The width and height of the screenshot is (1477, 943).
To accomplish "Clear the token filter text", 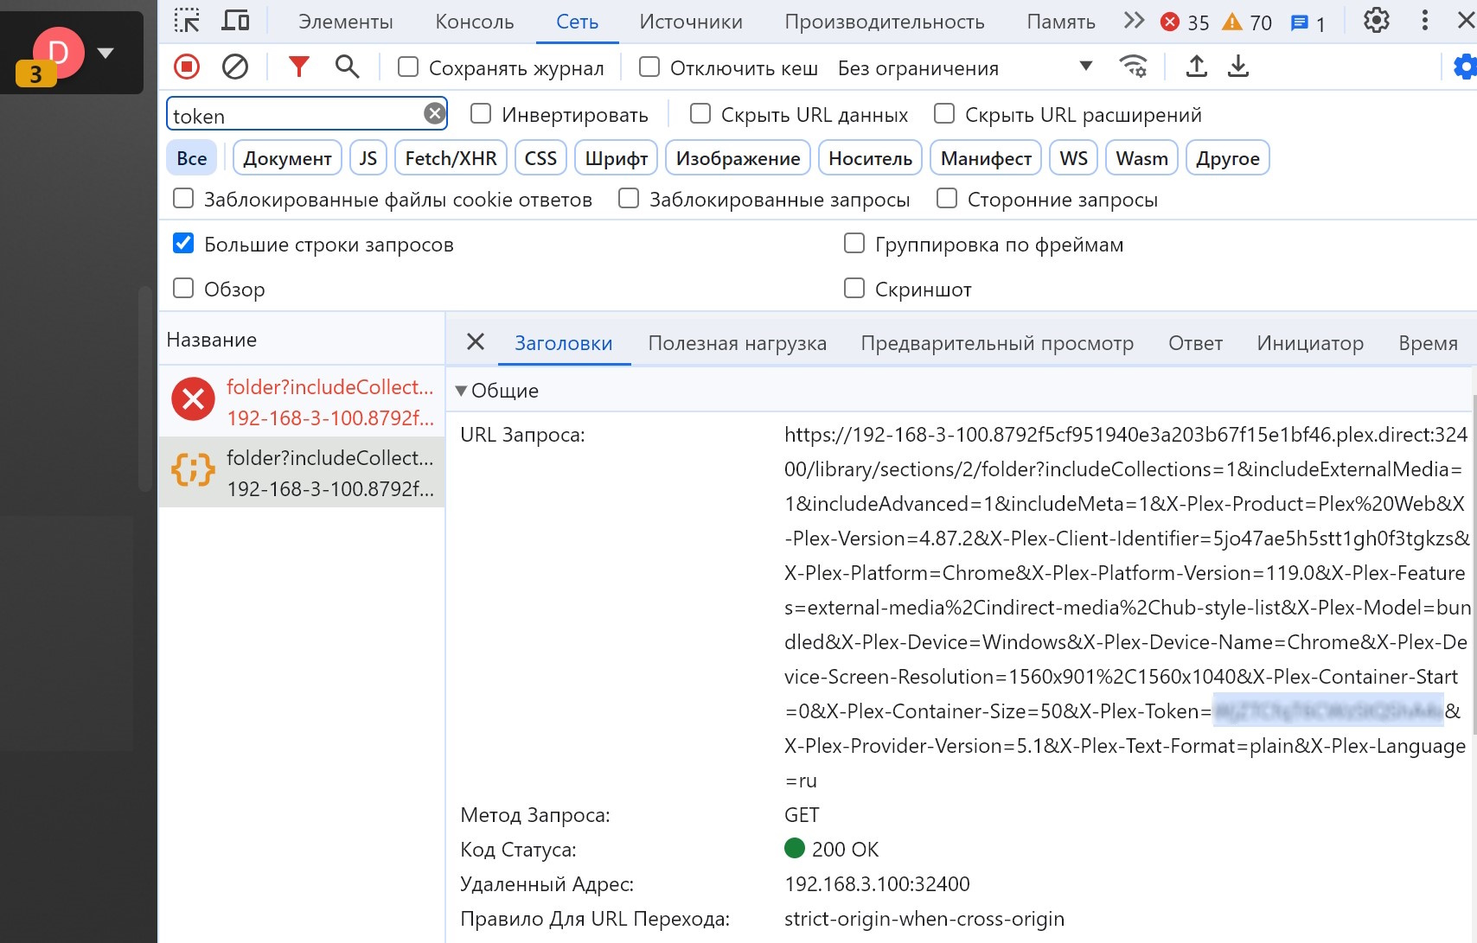I will tap(434, 113).
